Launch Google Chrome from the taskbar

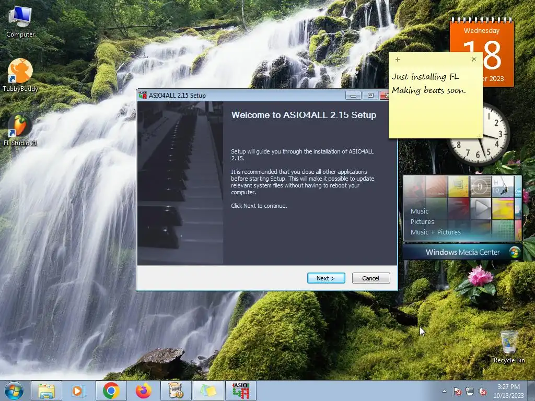coord(111,391)
